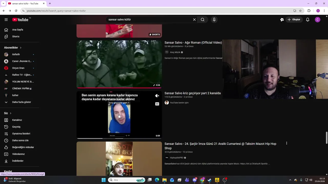Open the notifications bell
This screenshot has height=184, width=328.
[x=308, y=20]
